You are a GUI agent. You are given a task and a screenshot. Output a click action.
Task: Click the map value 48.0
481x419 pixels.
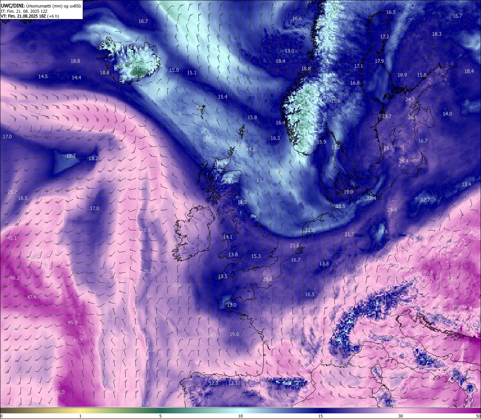(x=60, y=392)
